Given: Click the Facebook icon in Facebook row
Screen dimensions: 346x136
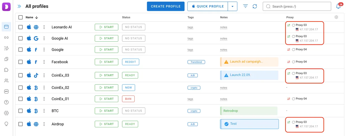Looking at the screenshot, I should pos(36,62).
